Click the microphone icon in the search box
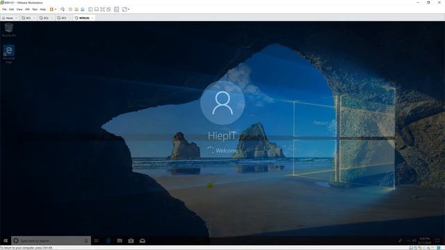 [x=86, y=241]
